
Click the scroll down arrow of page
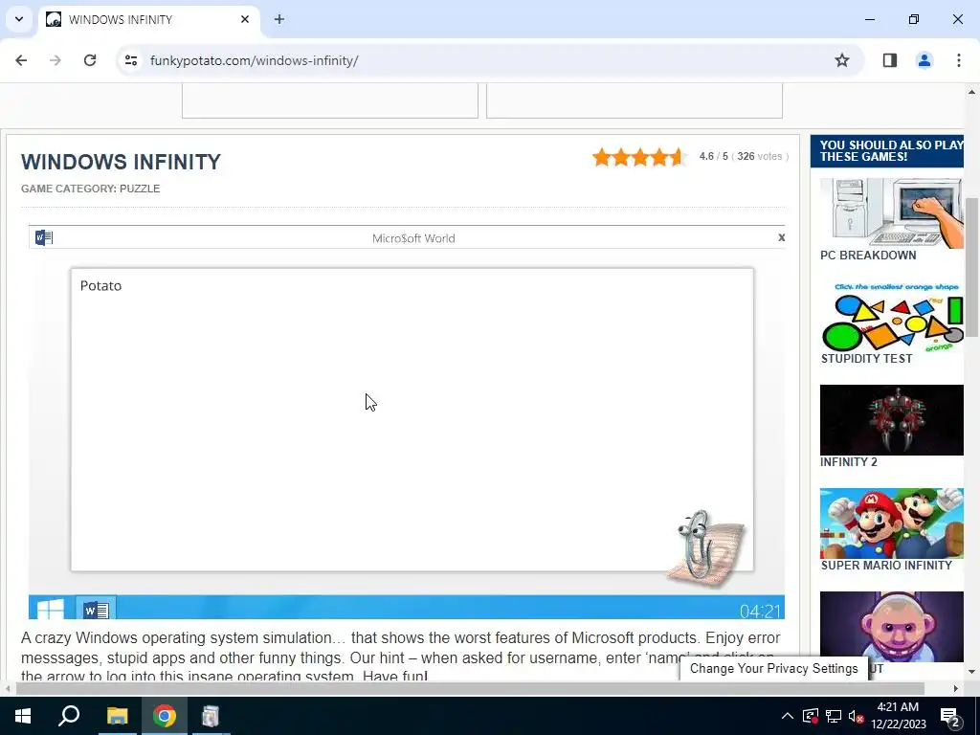point(971,672)
